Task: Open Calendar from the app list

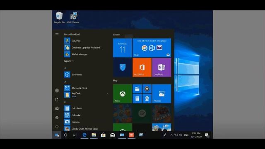Action: point(86,115)
